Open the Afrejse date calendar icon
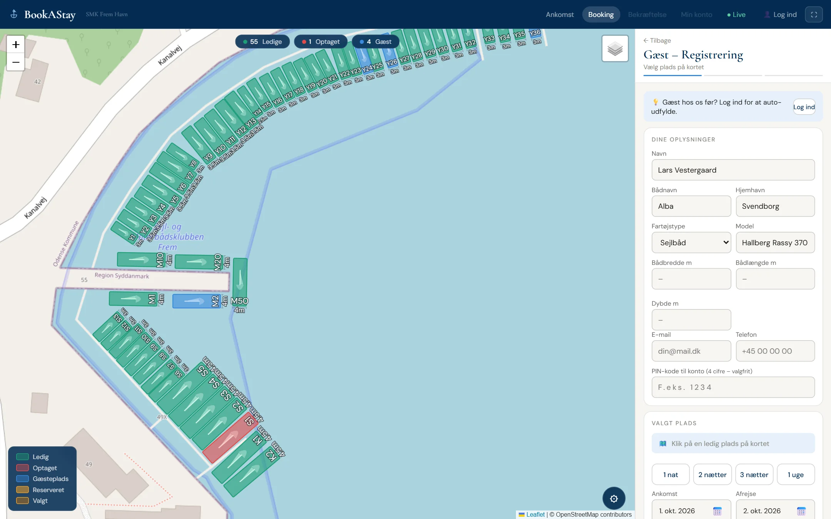The image size is (831, 519). (x=801, y=511)
